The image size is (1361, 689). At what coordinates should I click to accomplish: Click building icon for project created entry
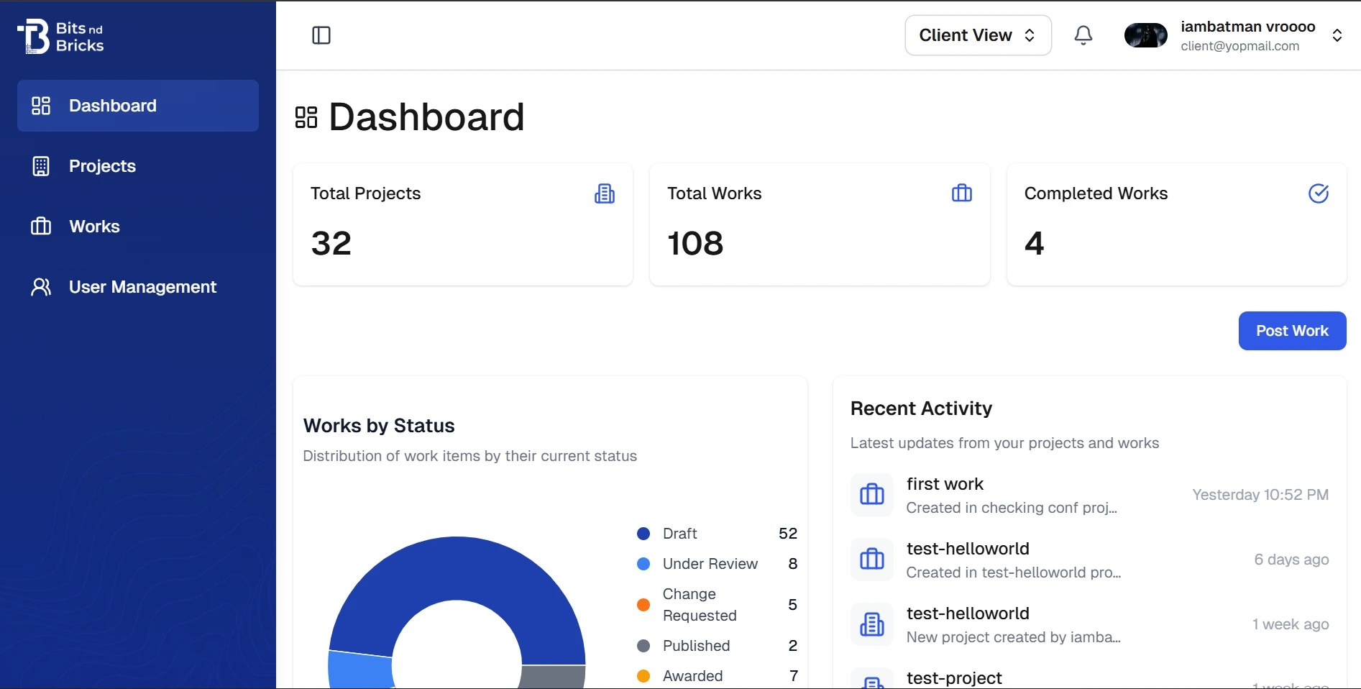pos(871,624)
